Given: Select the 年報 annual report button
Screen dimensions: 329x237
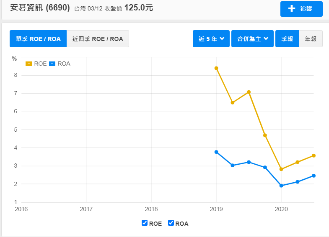Looking at the screenshot, I should (x=311, y=39).
